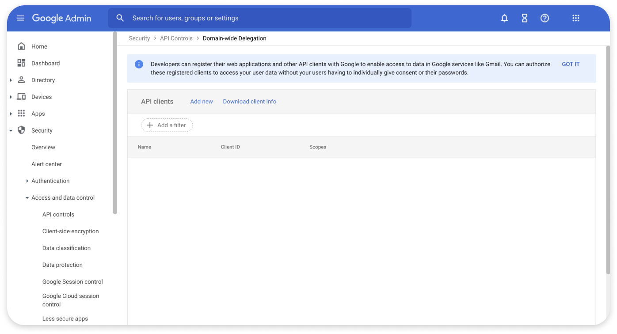The height and width of the screenshot is (334, 617).
Task: Open Client-side encryption
Action: tap(70, 231)
